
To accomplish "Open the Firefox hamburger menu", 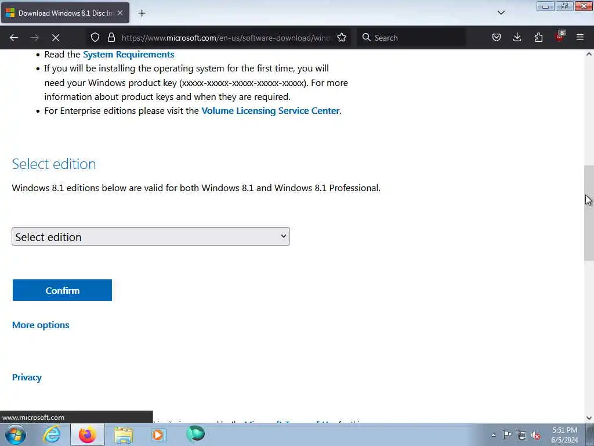I will (x=580, y=37).
